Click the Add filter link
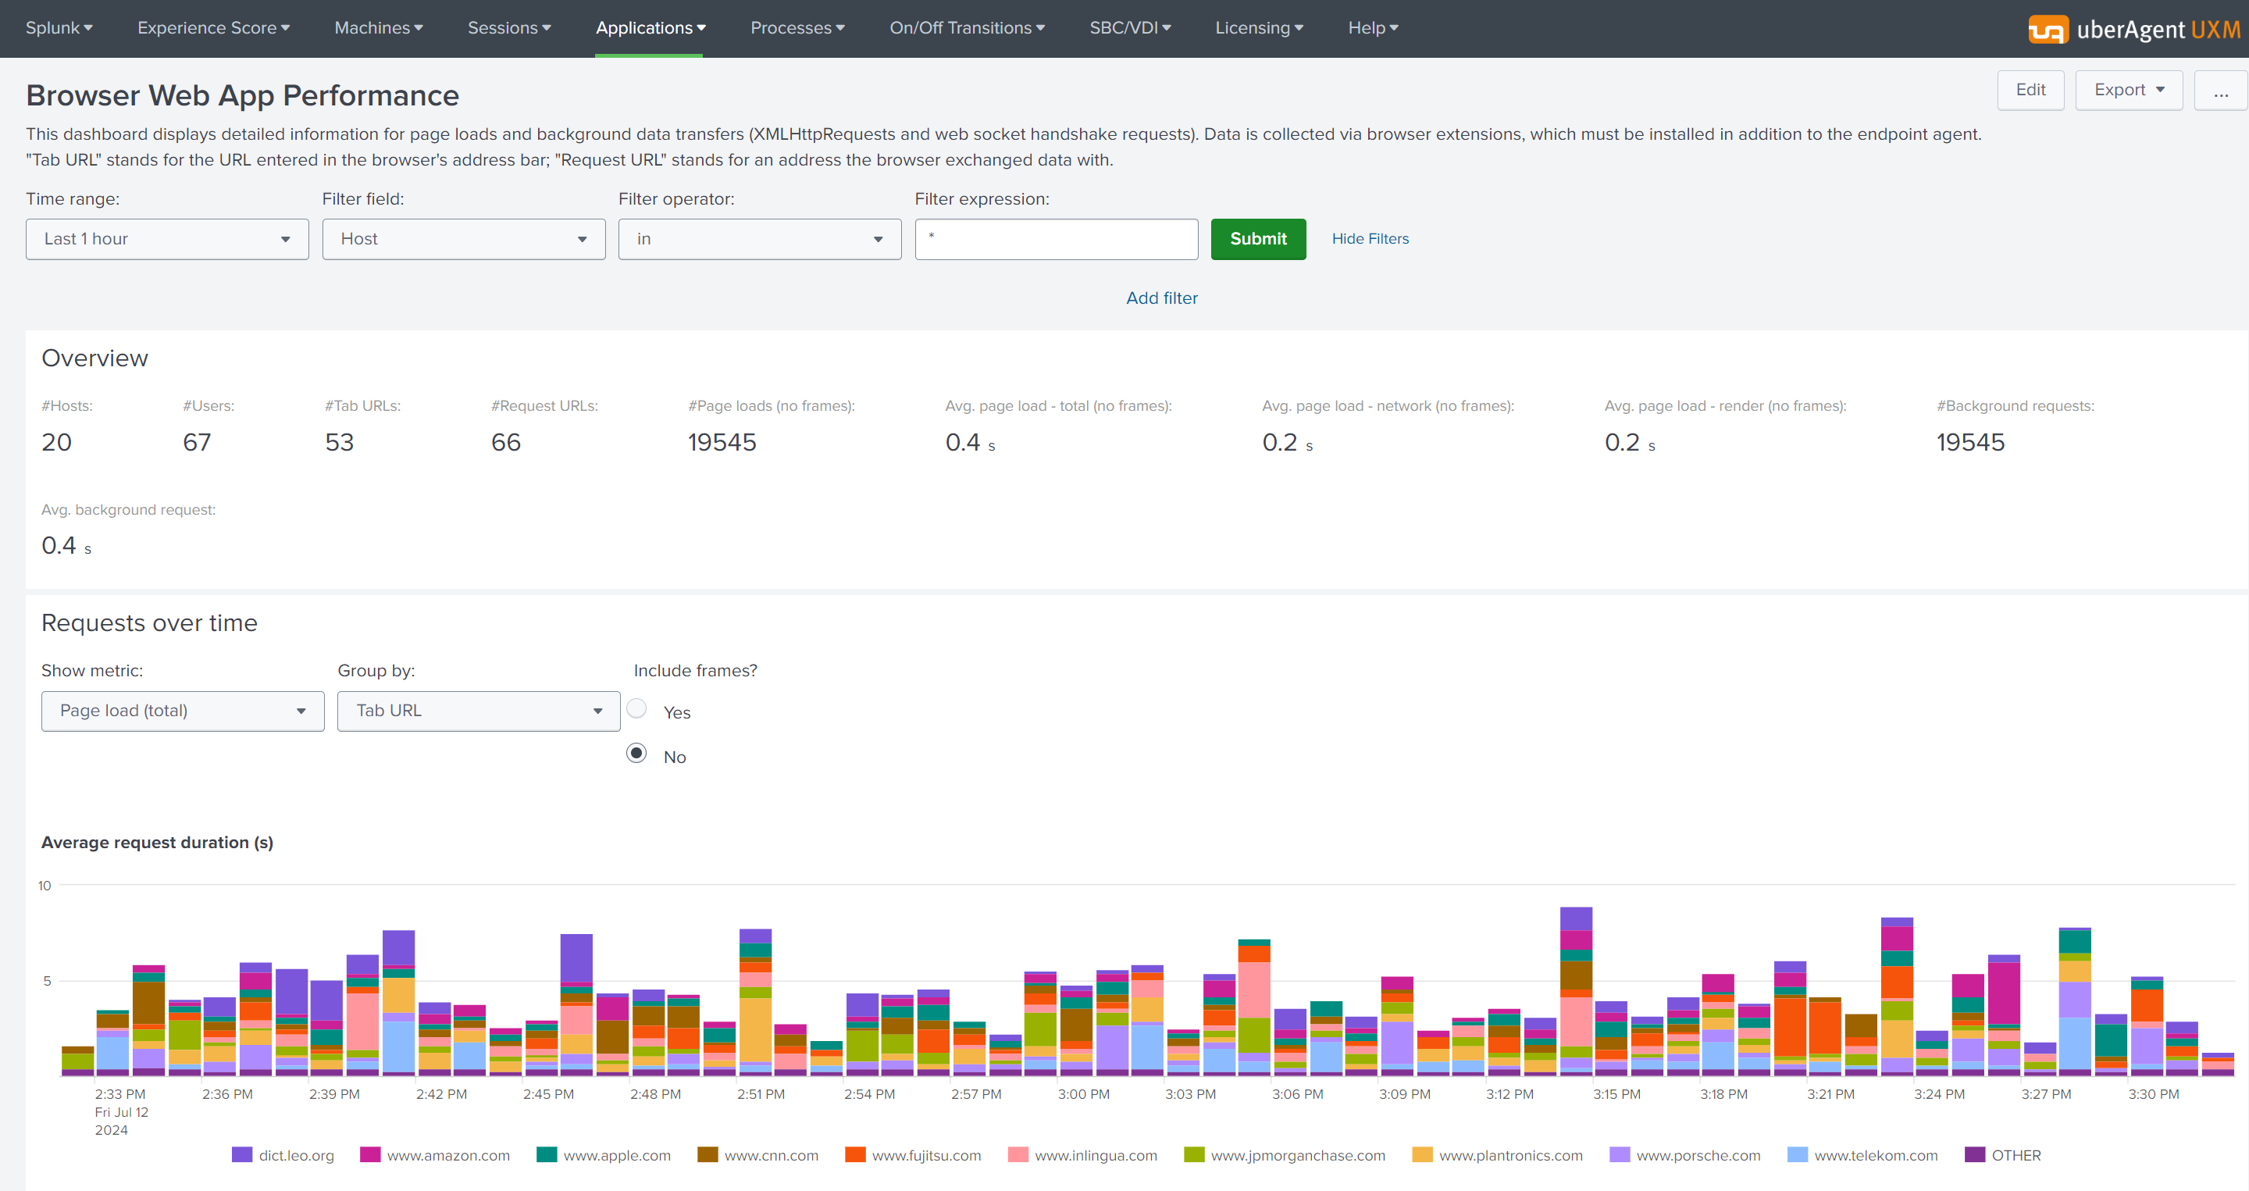 pyautogui.click(x=1161, y=298)
